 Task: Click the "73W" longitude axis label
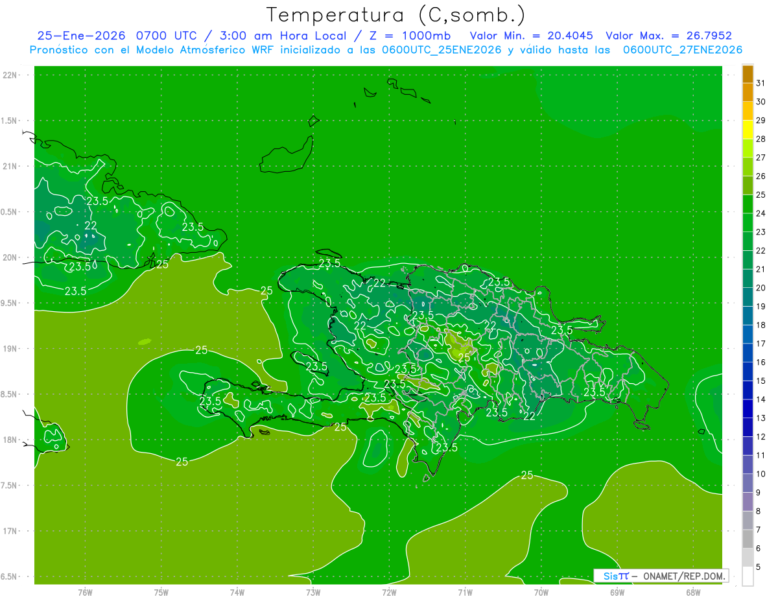coord(313,592)
